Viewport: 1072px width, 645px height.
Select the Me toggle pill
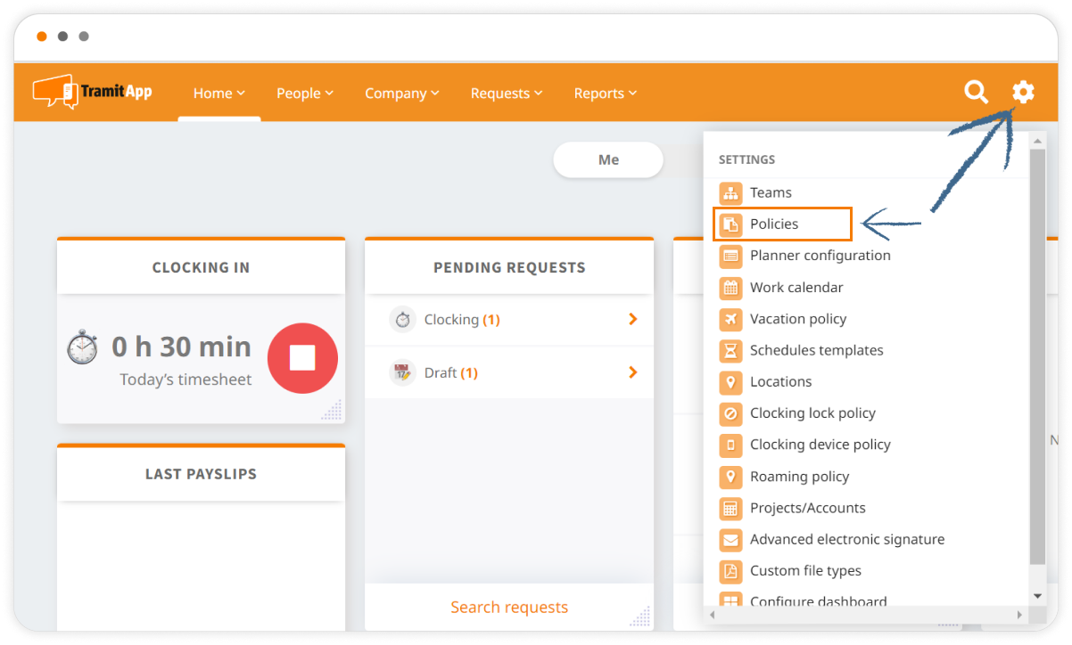(x=608, y=160)
